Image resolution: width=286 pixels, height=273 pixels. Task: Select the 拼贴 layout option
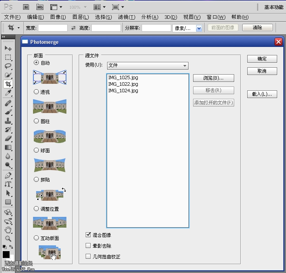click(x=36, y=180)
